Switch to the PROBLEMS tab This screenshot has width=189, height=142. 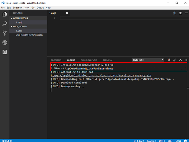(x=56, y=60)
